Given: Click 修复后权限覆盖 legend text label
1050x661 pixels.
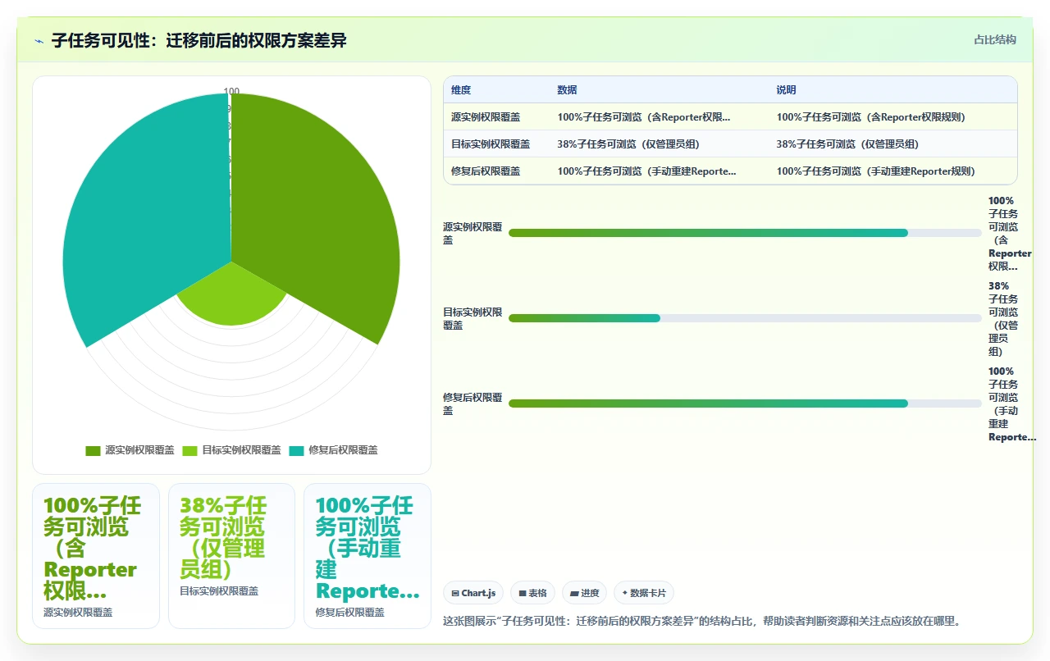Looking at the screenshot, I should click(343, 450).
